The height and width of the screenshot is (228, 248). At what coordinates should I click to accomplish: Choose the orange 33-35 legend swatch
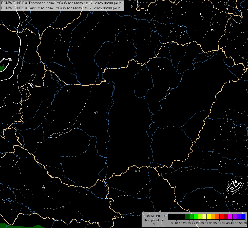click(x=213, y=217)
